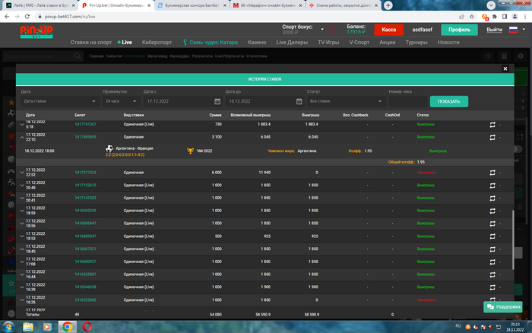
Task: Open the Поддержка support chat button
Action: (x=503, y=307)
